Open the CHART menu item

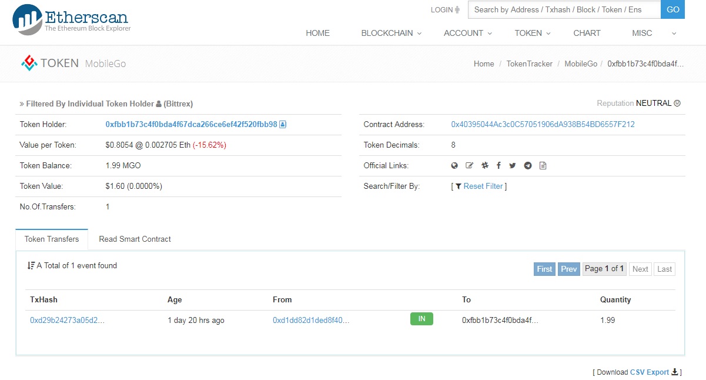click(x=587, y=33)
